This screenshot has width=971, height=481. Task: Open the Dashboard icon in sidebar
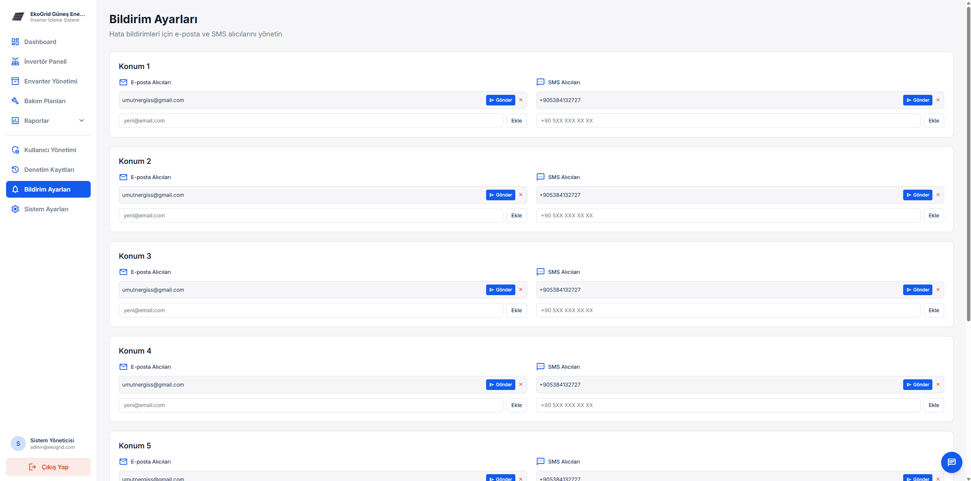coord(15,42)
